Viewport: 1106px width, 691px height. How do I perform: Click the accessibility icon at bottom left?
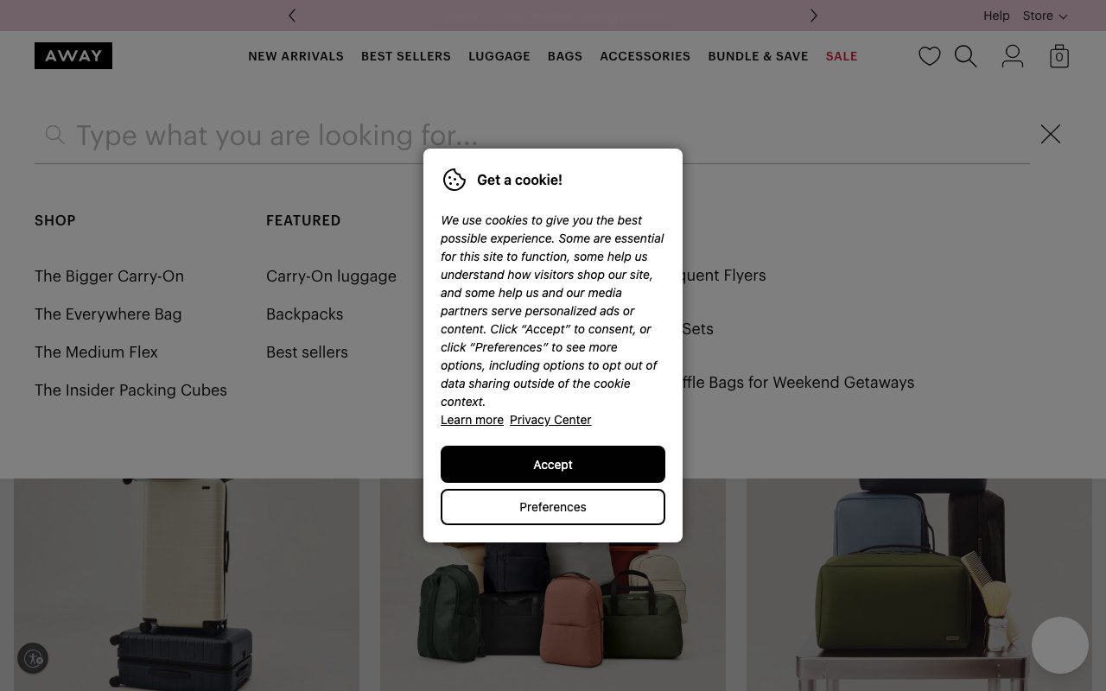tap(33, 658)
